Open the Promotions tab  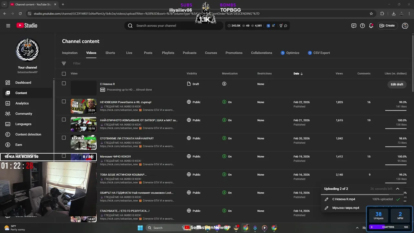tap(234, 53)
